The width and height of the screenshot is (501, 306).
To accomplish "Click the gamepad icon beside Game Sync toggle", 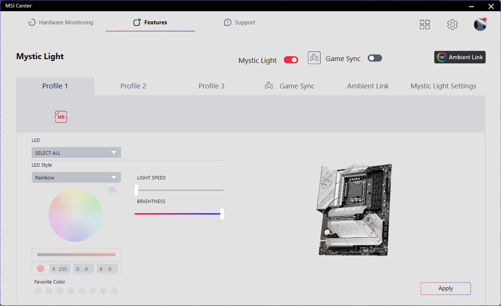I will [314, 58].
